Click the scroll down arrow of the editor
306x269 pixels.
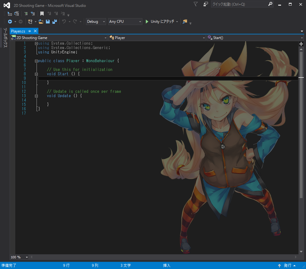[301, 252]
